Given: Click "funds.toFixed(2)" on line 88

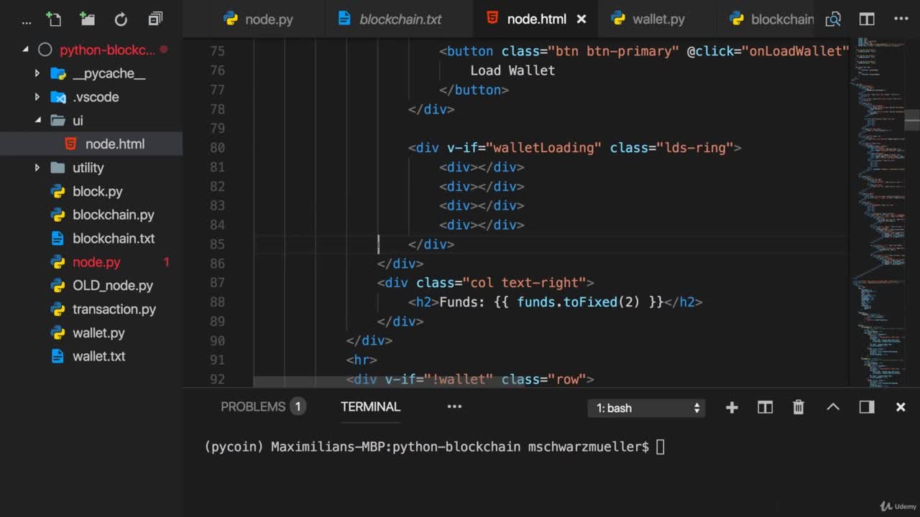Looking at the screenshot, I should tap(578, 302).
